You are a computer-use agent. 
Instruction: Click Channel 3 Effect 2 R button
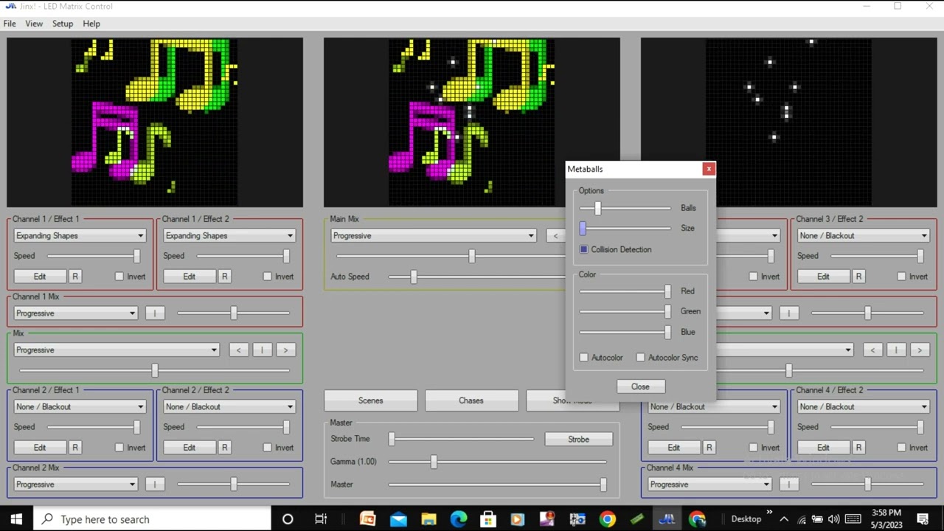[858, 277]
